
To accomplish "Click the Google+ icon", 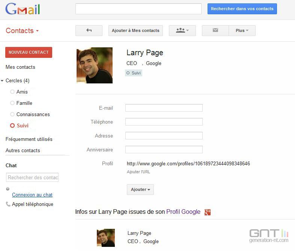I will coord(207,212).
